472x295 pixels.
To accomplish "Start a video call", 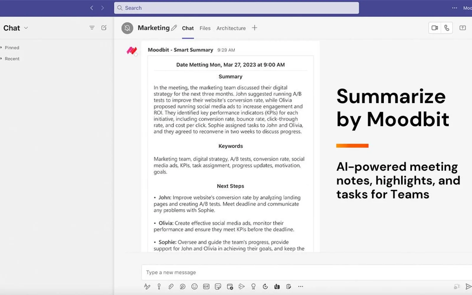I will click(435, 28).
